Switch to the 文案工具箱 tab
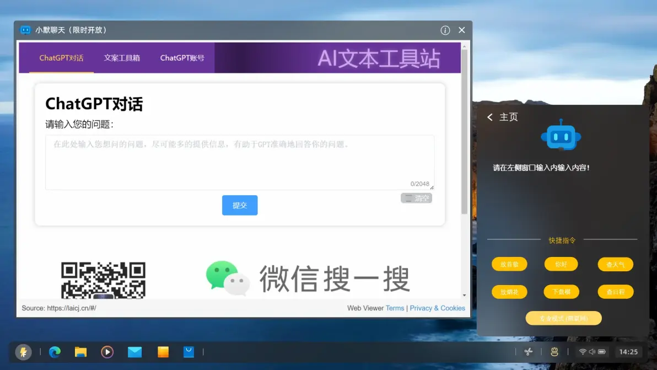Image resolution: width=657 pixels, height=370 pixels. click(122, 58)
